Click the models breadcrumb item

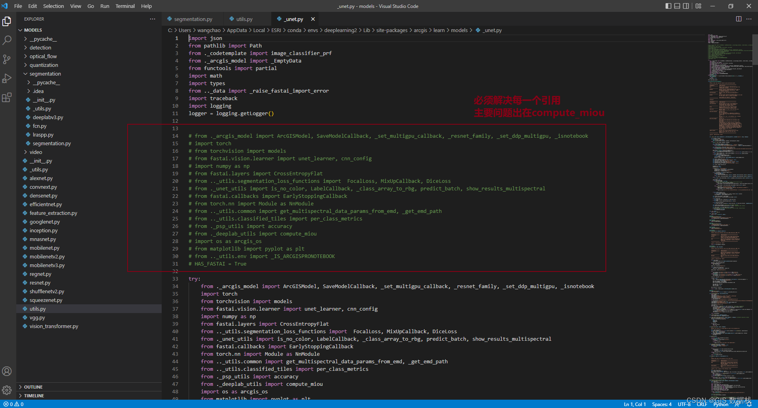click(460, 30)
